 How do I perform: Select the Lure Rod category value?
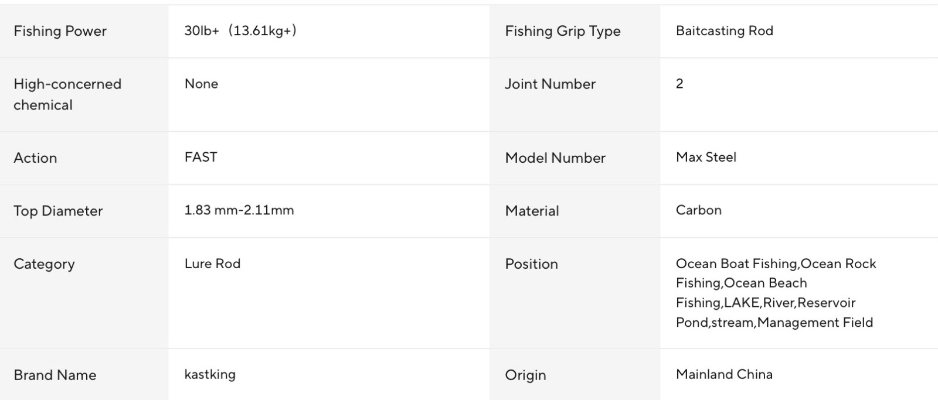[x=212, y=264]
